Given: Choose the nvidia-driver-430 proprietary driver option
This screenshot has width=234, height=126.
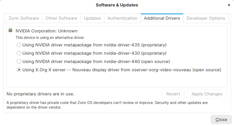Looking at the screenshot, I should pos(19,53).
